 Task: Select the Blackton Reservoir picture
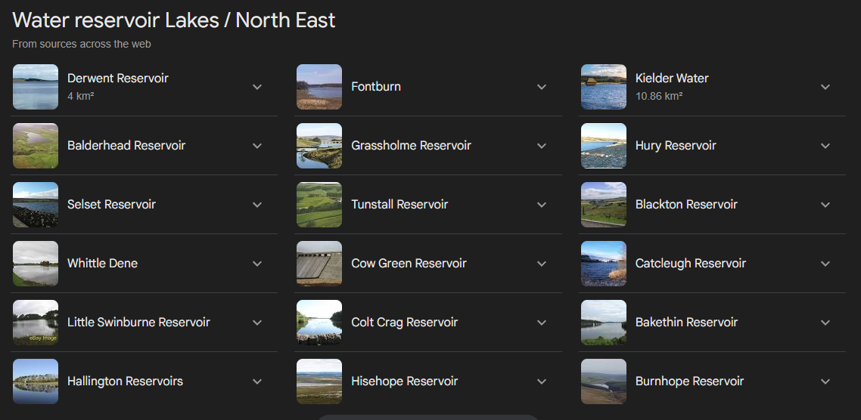click(604, 205)
